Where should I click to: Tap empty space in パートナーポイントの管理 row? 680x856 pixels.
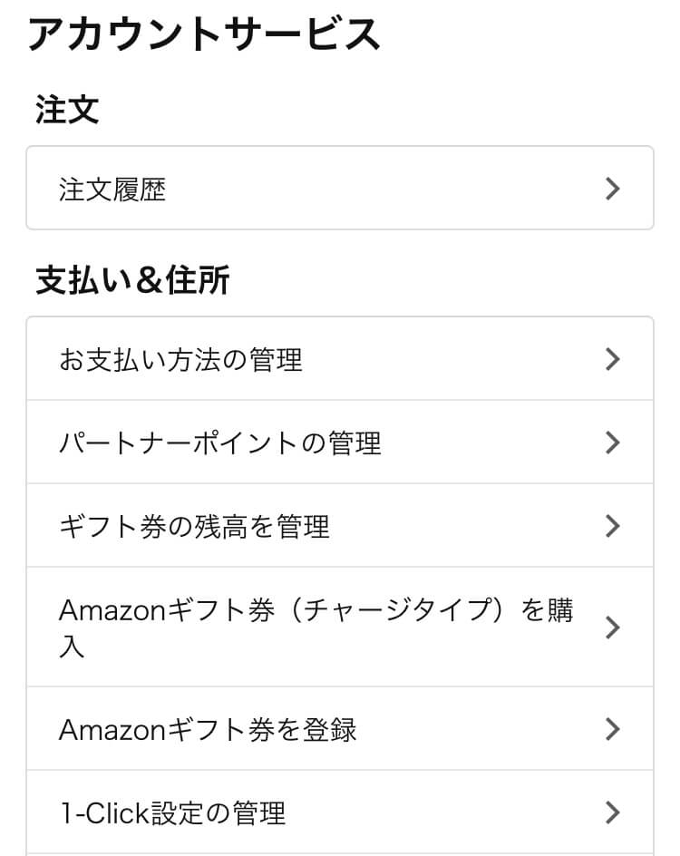(x=491, y=443)
